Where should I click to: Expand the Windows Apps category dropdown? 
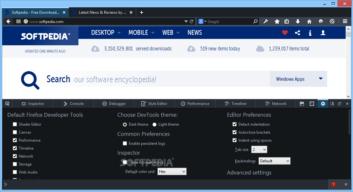click(x=298, y=79)
